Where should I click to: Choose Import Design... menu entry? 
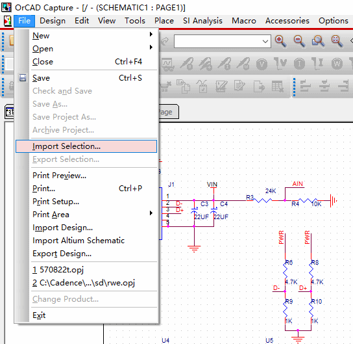click(86, 228)
